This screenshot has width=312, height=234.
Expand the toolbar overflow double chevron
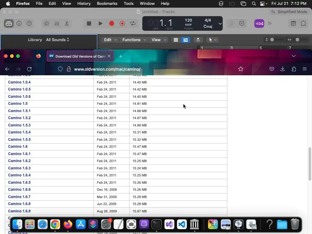click(x=270, y=23)
